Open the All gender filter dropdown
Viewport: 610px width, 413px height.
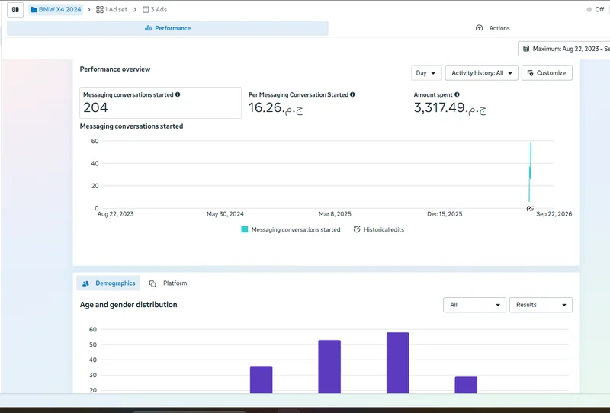474,305
